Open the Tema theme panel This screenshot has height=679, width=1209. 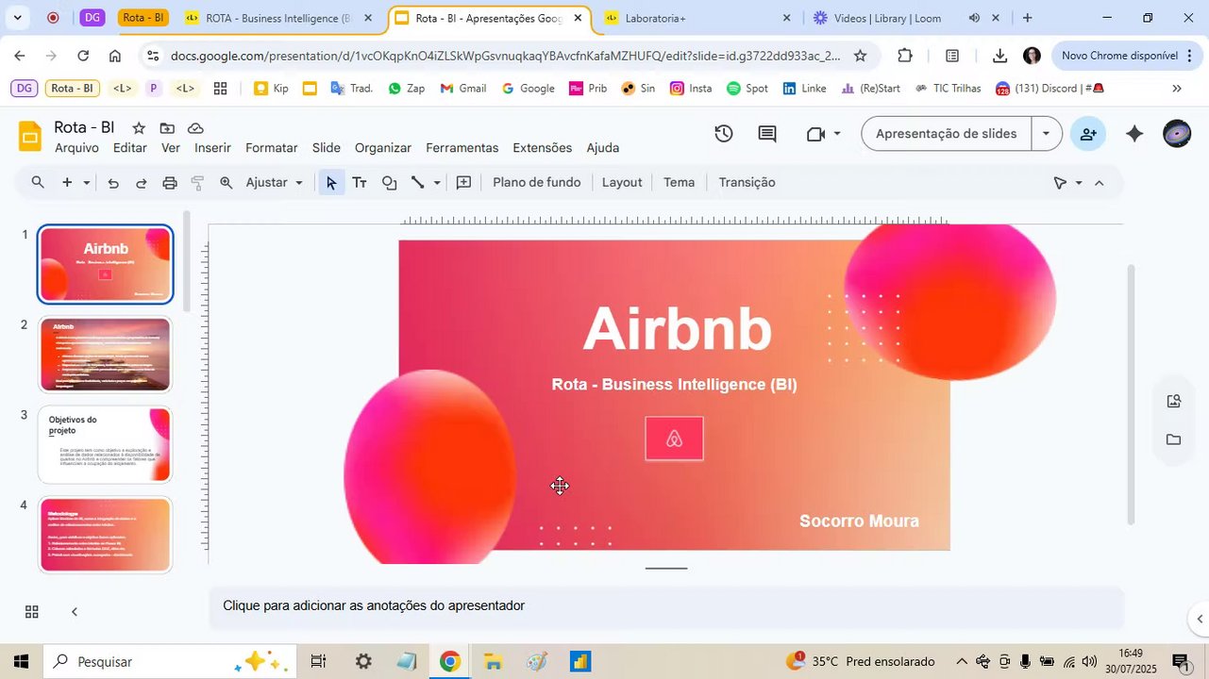click(679, 183)
